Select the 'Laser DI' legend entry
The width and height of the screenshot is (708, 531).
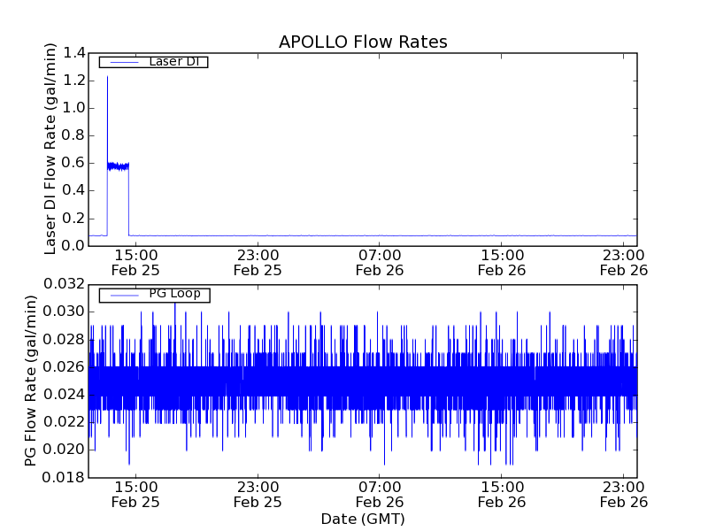[x=153, y=61]
